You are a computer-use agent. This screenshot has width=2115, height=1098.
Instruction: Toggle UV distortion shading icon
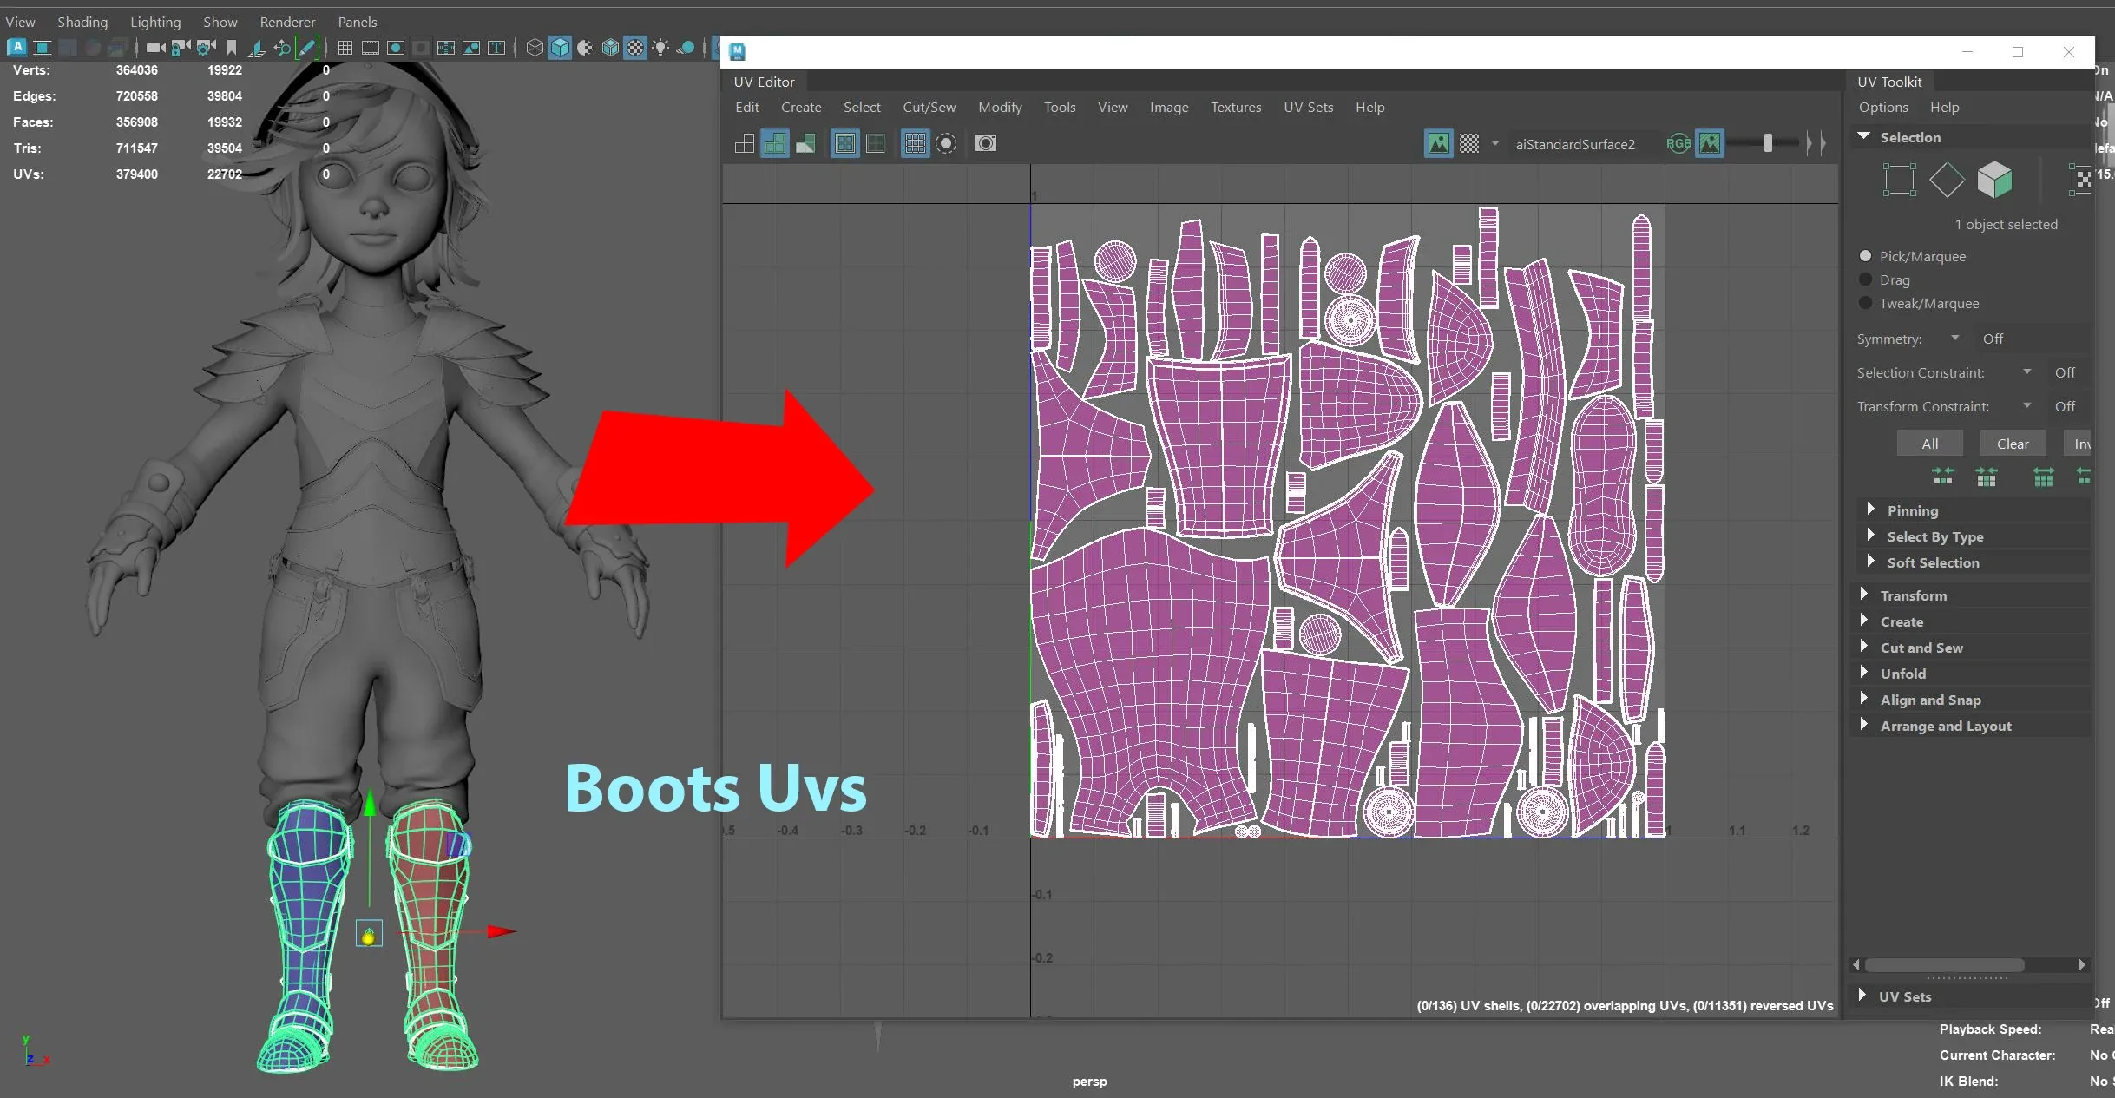pyautogui.click(x=805, y=143)
